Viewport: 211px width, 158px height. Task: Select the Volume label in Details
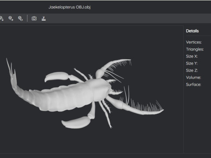tap(193, 77)
